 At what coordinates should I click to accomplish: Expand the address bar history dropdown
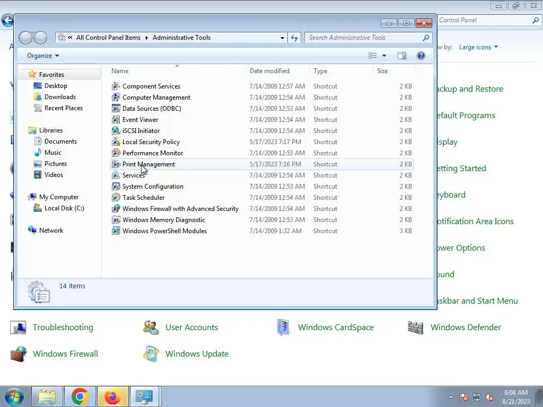point(283,38)
